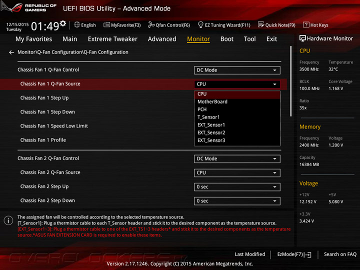
Task: Switch to EzMode(F7)
Action: click(x=294, y=254)
